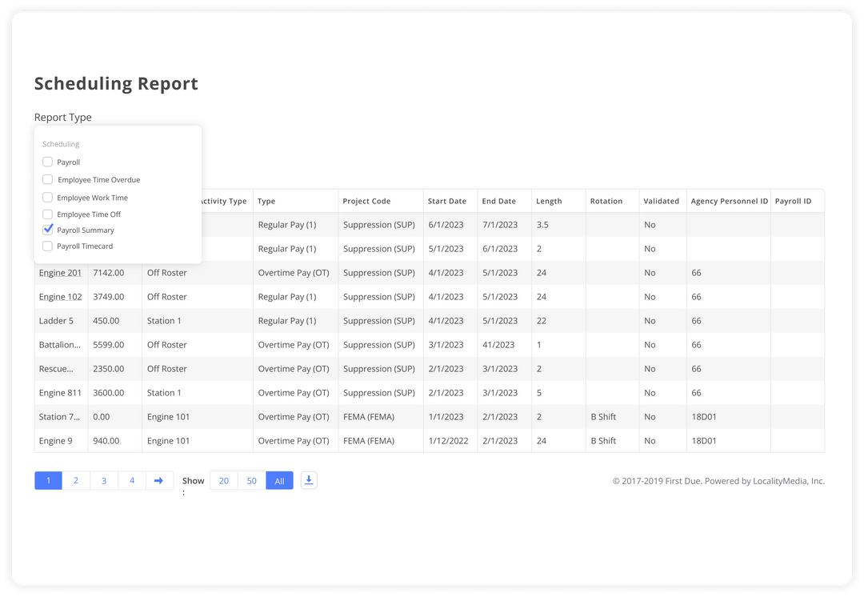Show 20 rows per page

pyautogui.click(x=223, y=479)
